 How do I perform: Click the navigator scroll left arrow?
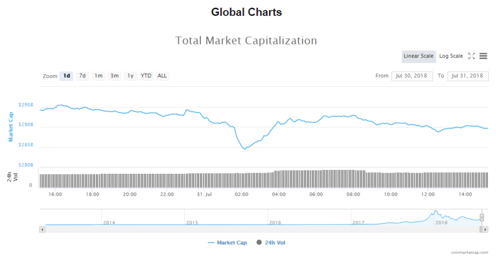[x=42, y=229]
